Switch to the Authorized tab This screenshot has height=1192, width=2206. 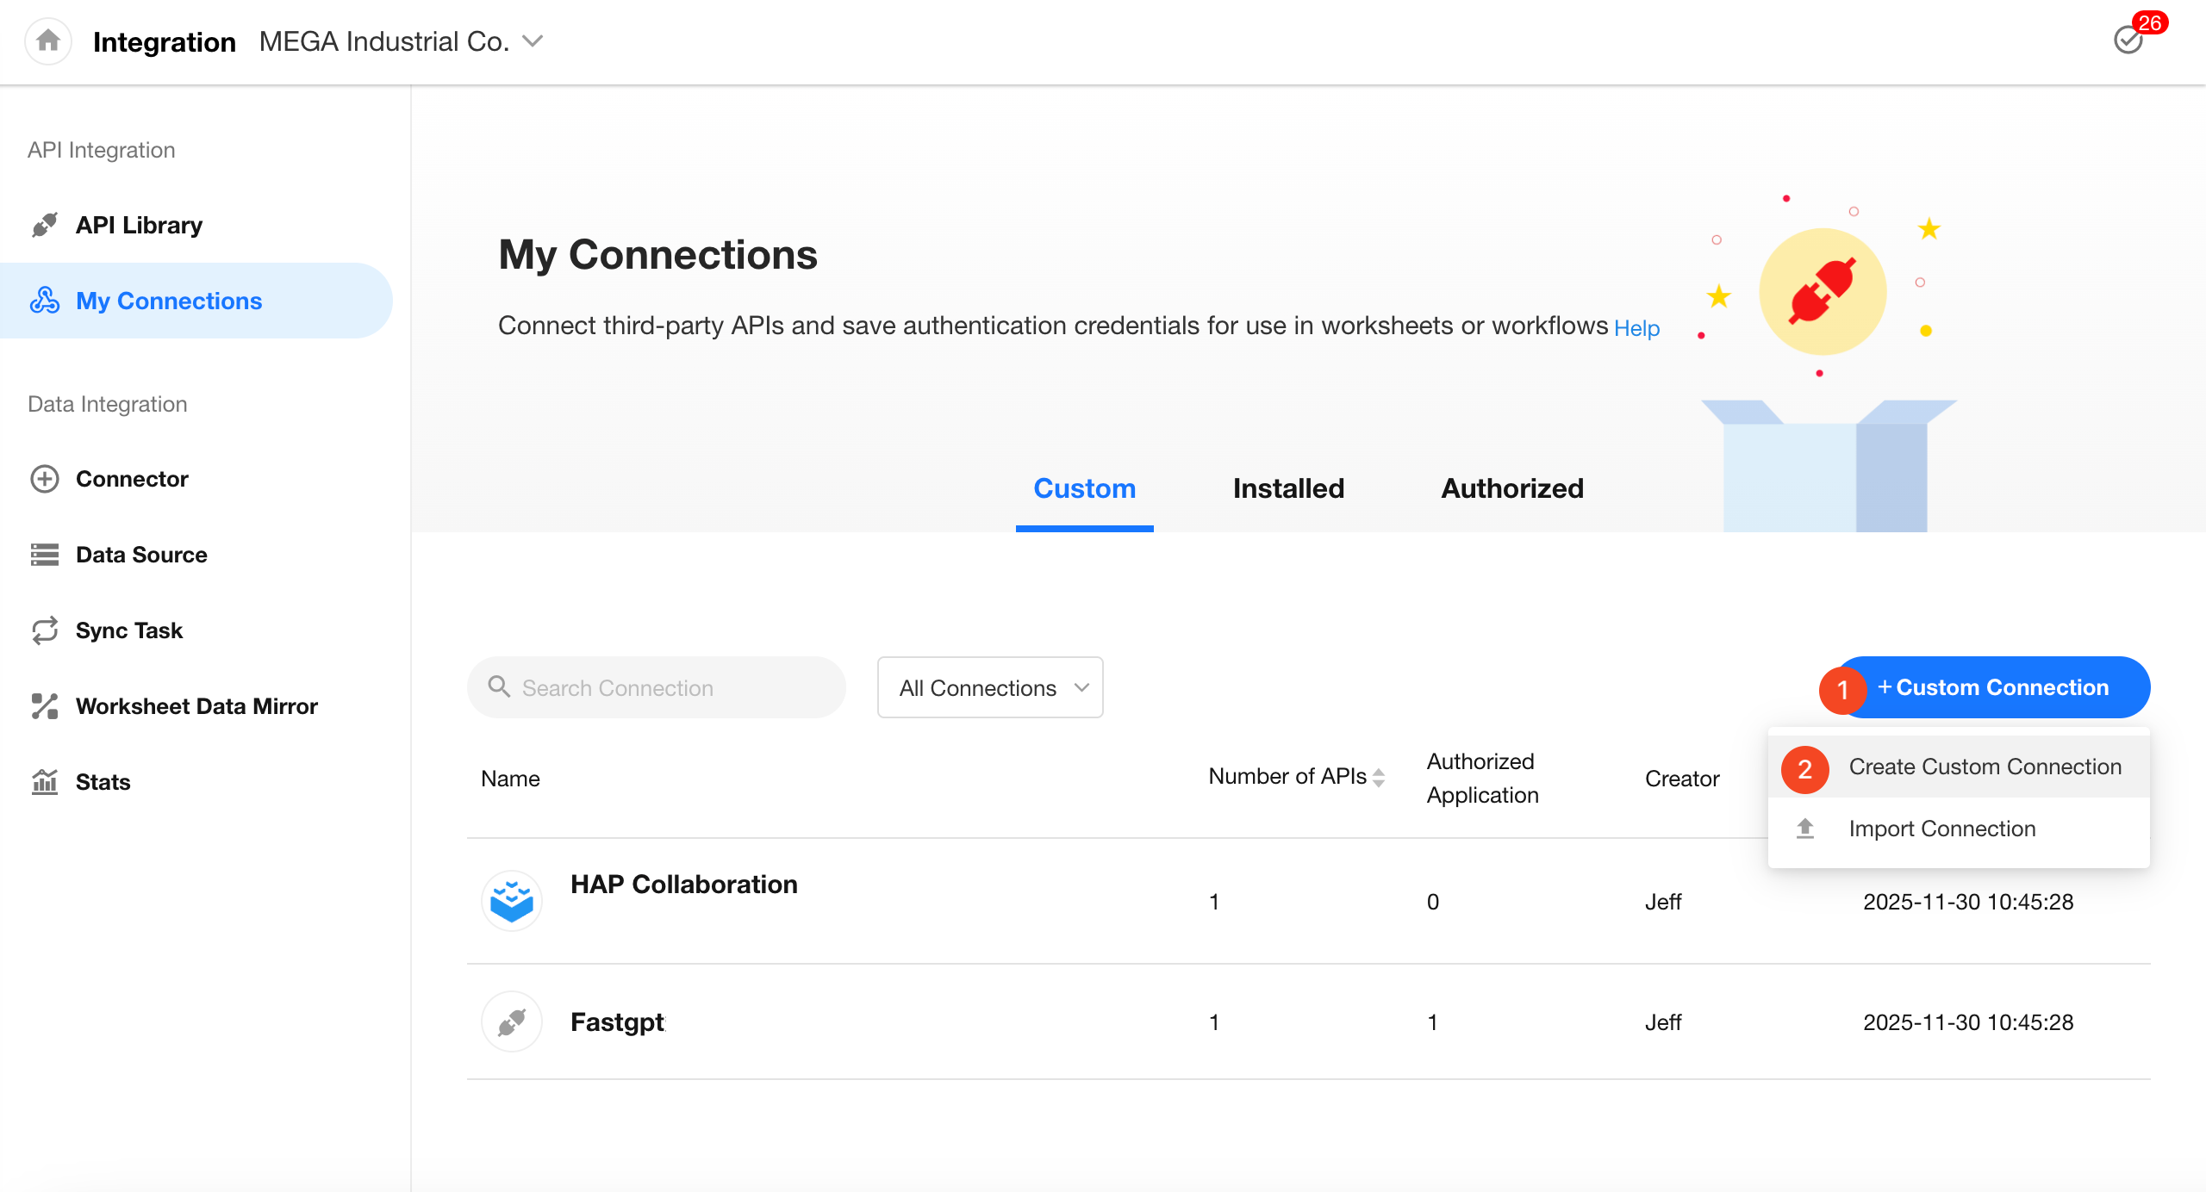tap(1512, 488)
